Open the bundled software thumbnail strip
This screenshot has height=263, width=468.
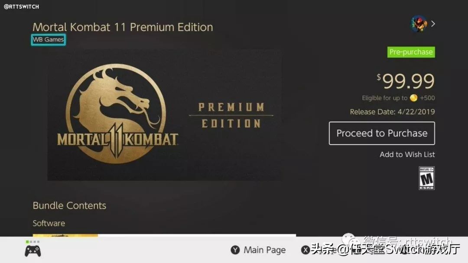point(164,235)
